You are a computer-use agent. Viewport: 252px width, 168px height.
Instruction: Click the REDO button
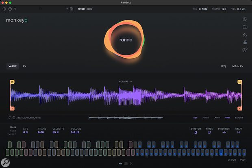click(89, 9)
